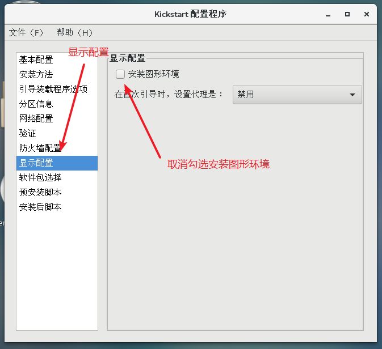Select 基本配置 in the sidebar

57,59
